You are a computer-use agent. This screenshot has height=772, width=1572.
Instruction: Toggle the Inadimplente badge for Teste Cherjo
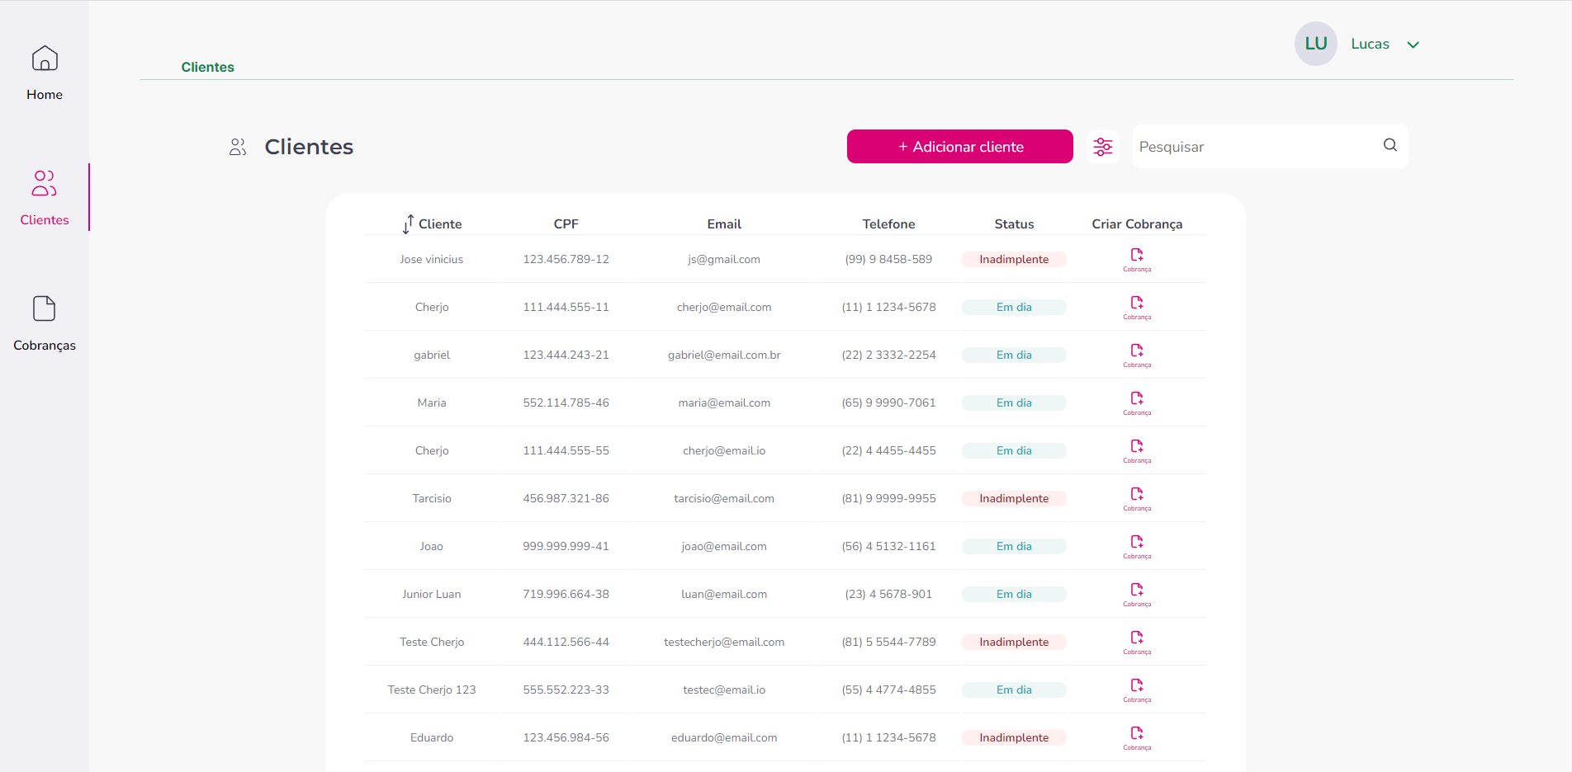[x=1013, y=641]
